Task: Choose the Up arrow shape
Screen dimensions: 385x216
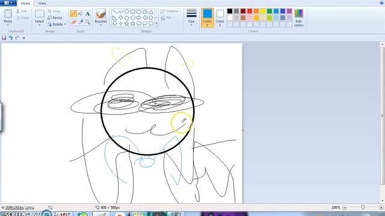Action: (151, 17)
